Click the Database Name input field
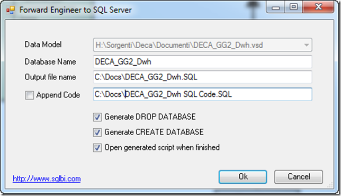341x196 pixels. (202, 62)
